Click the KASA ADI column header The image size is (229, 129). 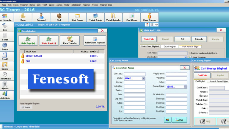[49, 52]
